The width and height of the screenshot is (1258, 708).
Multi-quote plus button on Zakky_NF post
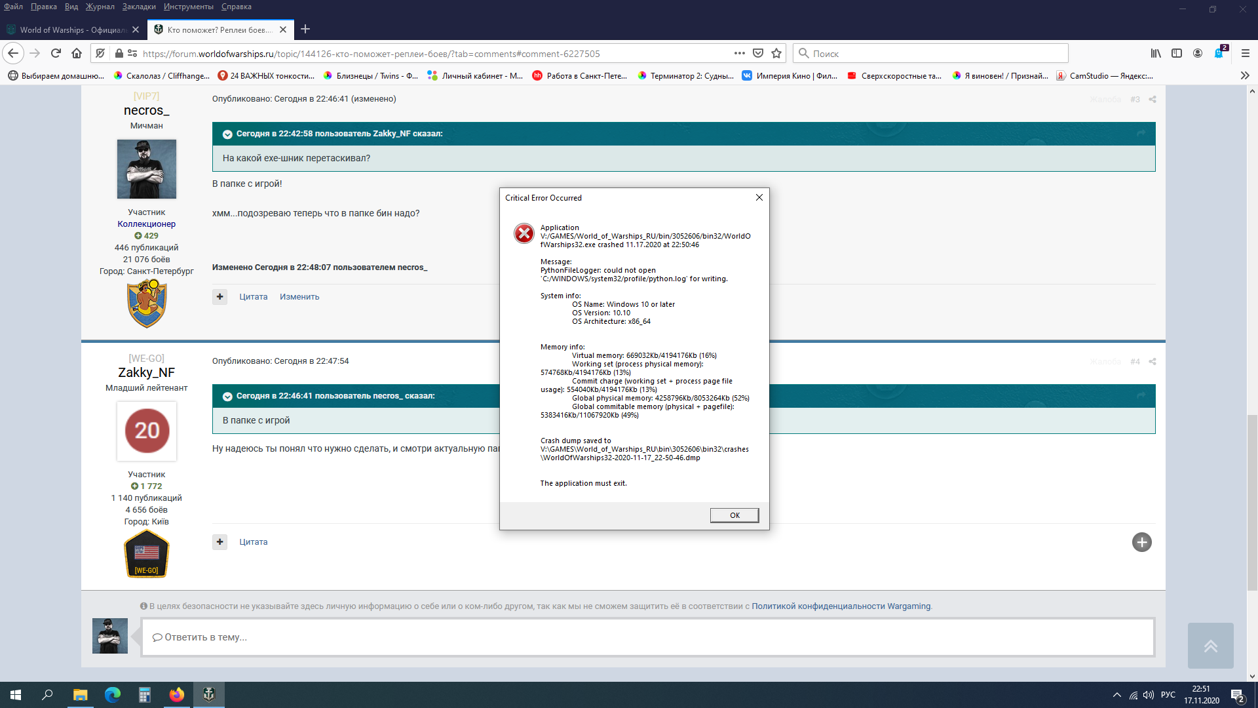pos(220,541)
